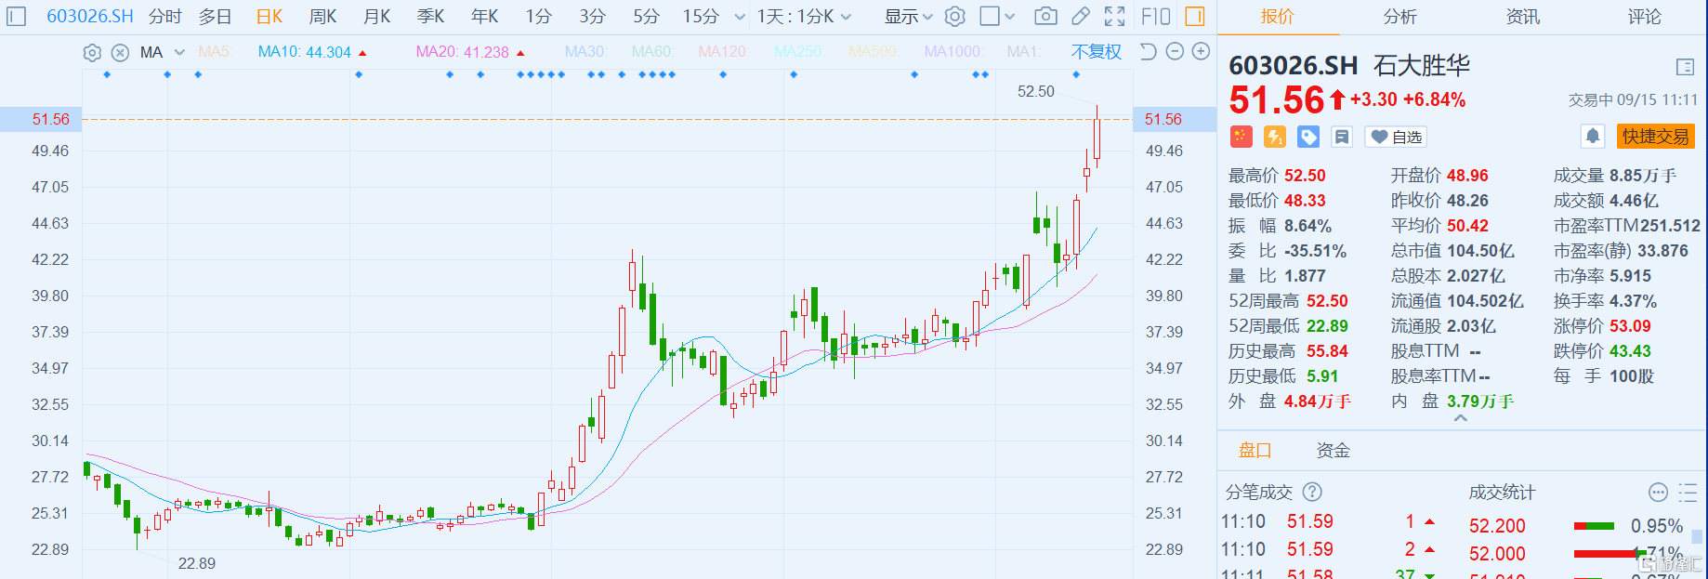Image resolution: width=1708 pixels, height=579 pixels.
Task: Open the stock notes icon
Action: (1342, 137)
